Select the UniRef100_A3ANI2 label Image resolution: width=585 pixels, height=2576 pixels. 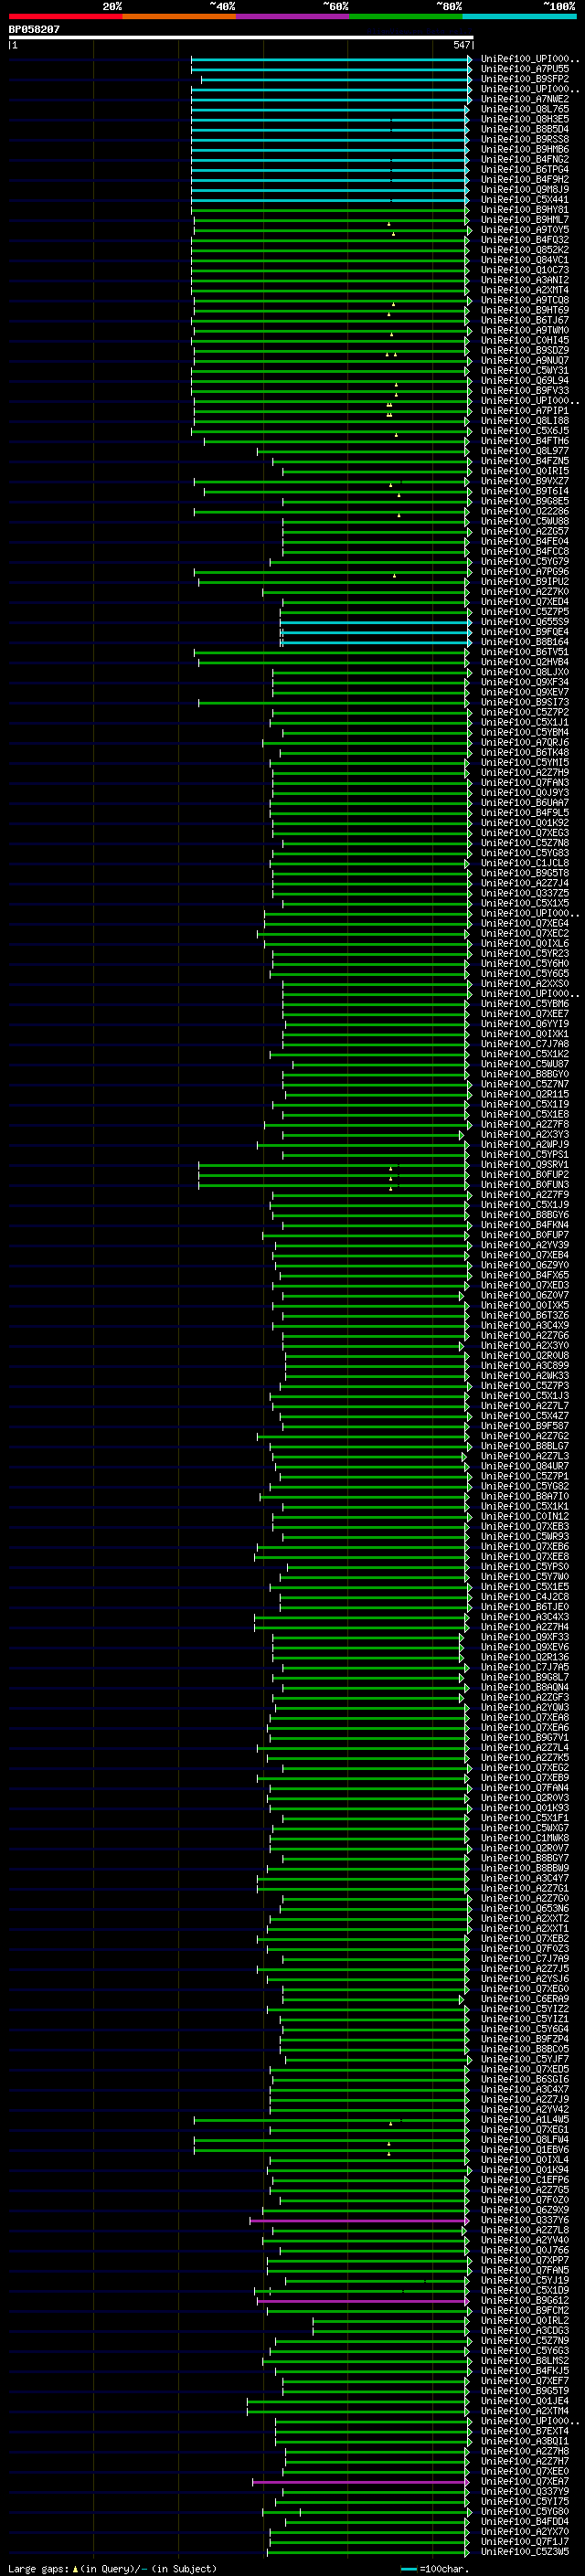524,280
